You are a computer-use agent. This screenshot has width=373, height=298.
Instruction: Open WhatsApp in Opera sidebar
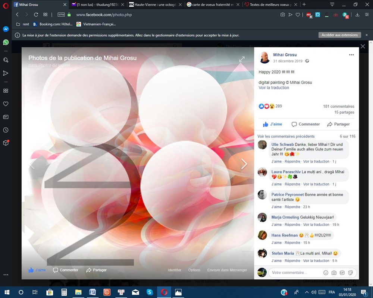click(x=6, y=42)
